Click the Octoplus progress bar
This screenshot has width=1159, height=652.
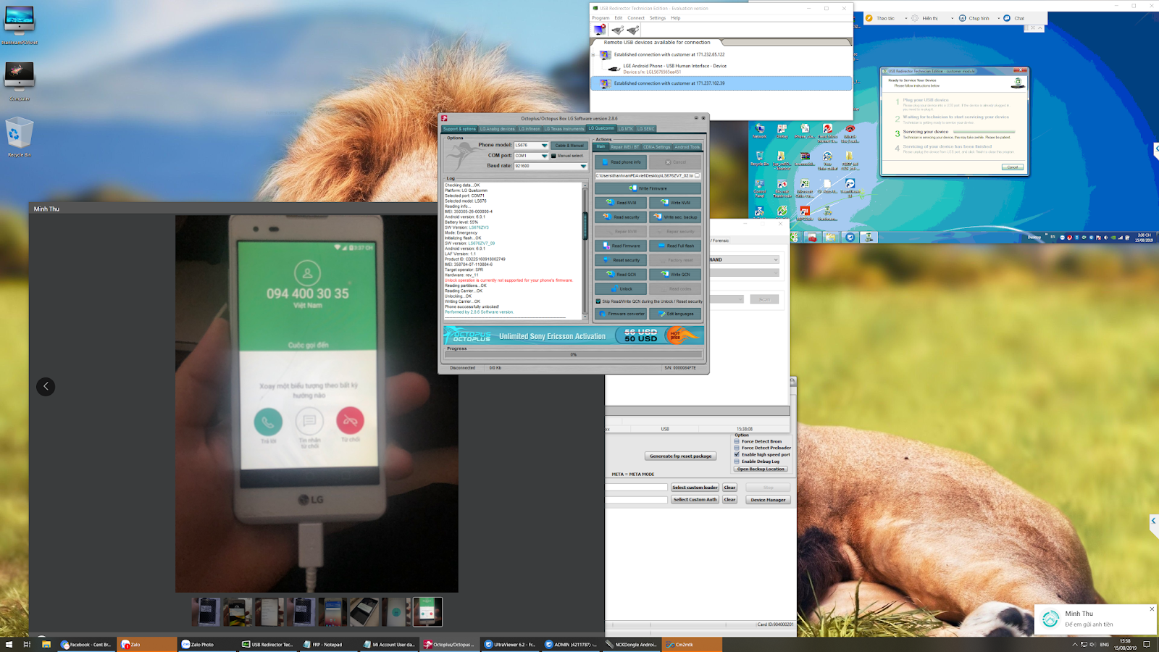pyautogui.click(x=574, y=354)
